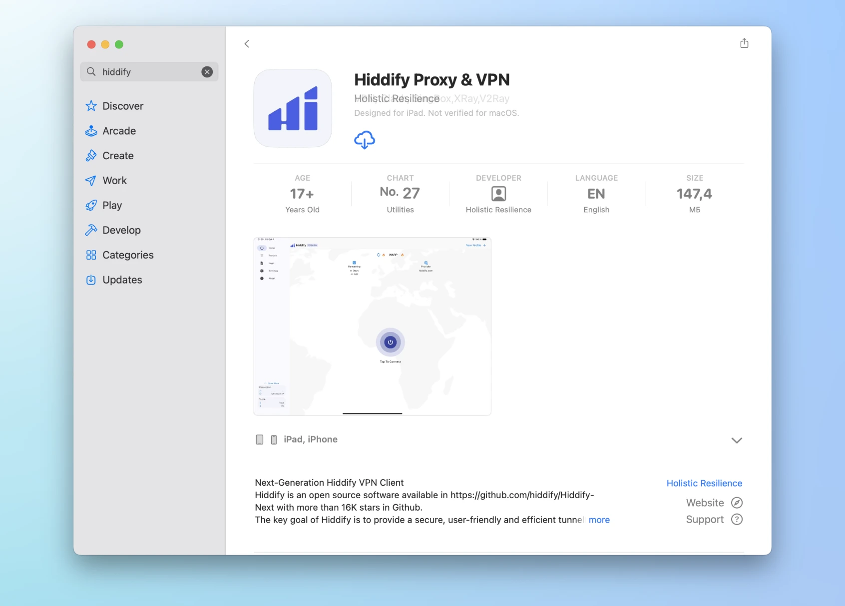Go to the Create section
Viewport: 845px width, 606px height.
point(118,156)
